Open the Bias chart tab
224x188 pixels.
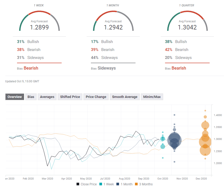(31, 97)
